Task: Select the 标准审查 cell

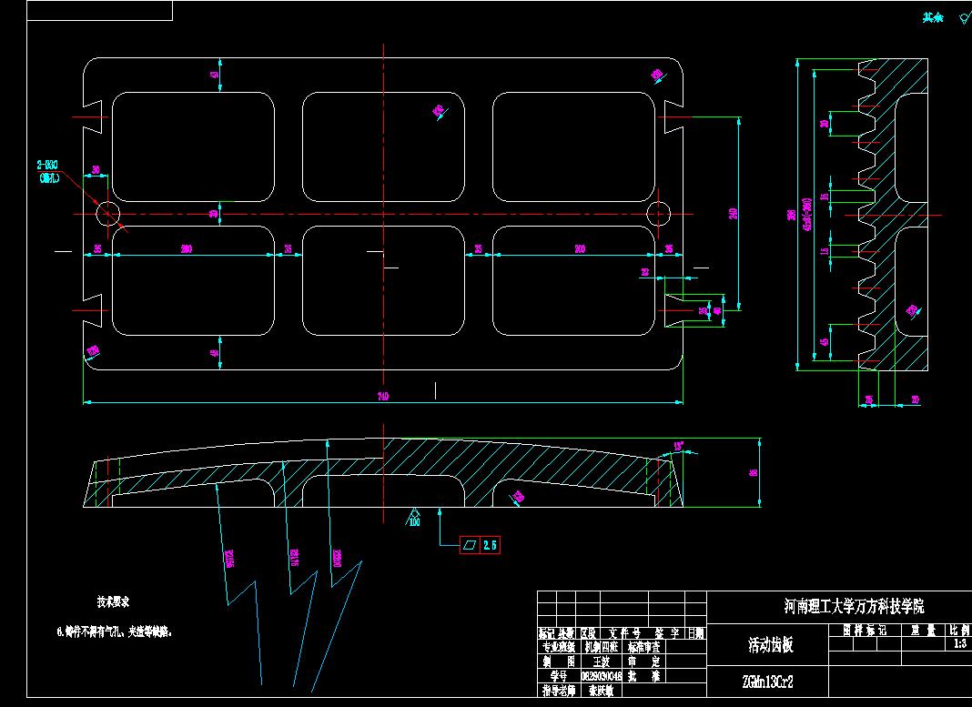Action: tap(644, 647)
